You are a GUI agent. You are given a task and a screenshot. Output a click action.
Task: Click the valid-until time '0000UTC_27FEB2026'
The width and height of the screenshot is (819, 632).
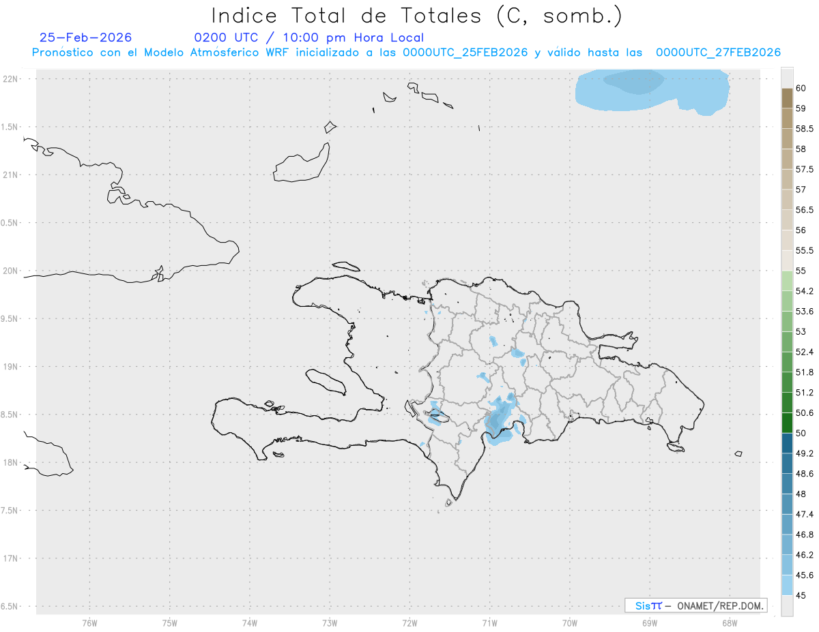pos(718,52)
